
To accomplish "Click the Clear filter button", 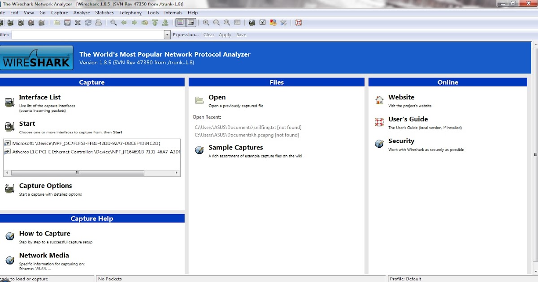I will (209, 35).
